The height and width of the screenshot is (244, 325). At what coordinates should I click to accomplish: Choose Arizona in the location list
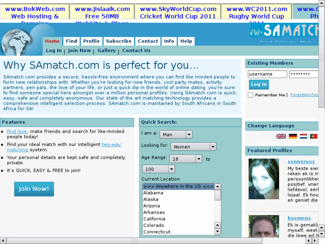(178, 206)
